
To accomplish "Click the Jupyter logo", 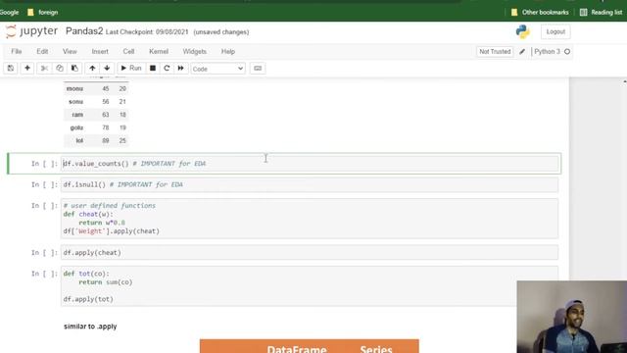I will coord(31,31).
